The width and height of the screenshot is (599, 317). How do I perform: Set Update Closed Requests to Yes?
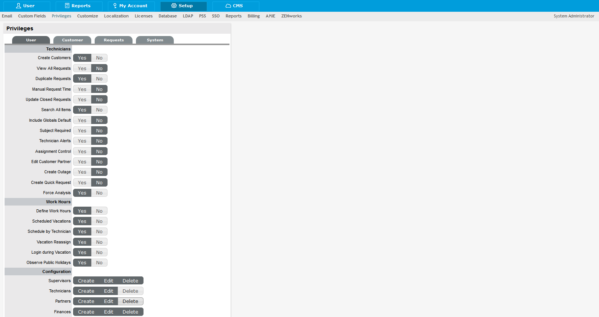(82, 100)
